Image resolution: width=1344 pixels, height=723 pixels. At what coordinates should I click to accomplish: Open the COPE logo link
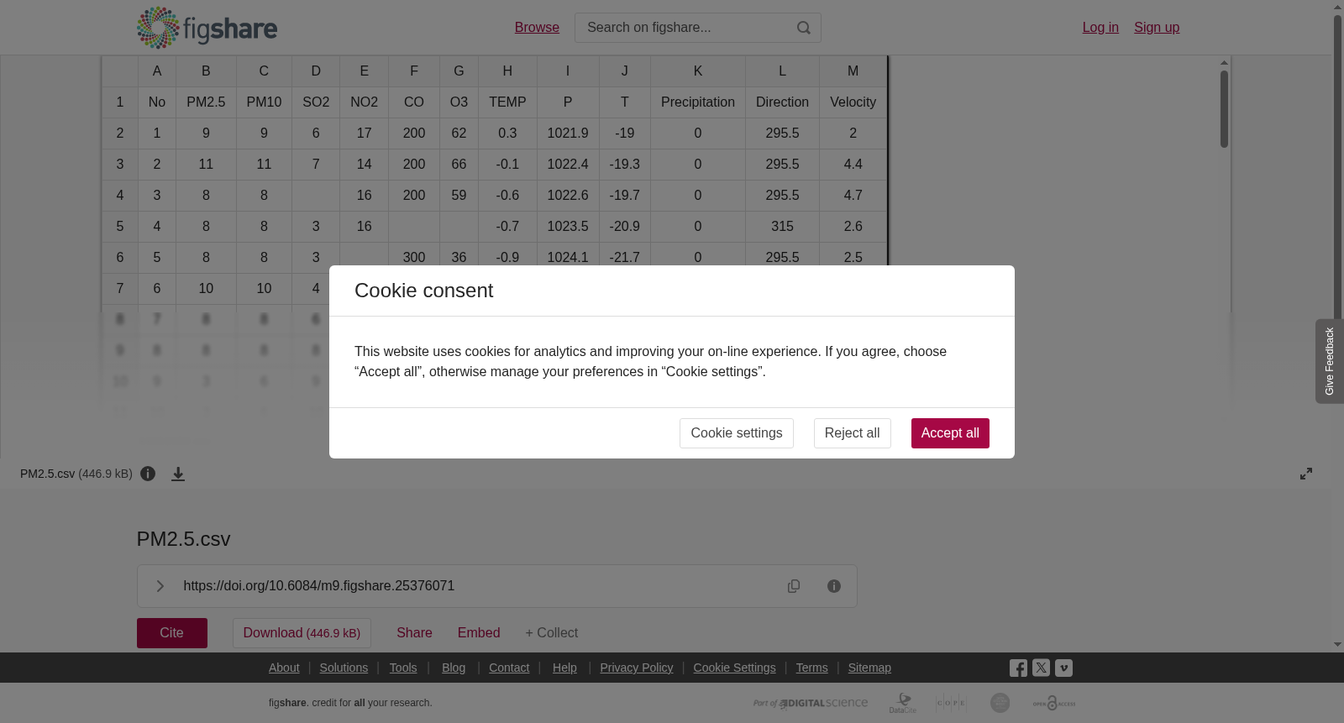click(951, 703)
